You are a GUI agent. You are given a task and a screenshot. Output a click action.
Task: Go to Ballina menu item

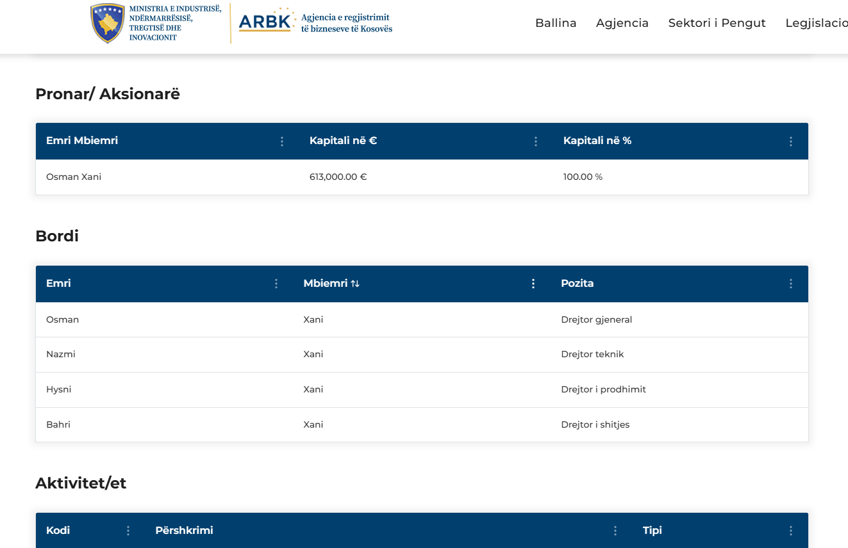click(x=556, y=23)
